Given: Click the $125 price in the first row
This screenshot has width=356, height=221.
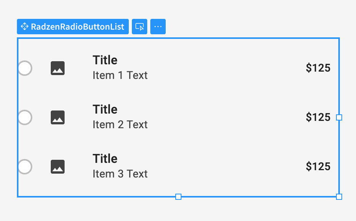Looking at the screenshot, I should pos(318,68).
